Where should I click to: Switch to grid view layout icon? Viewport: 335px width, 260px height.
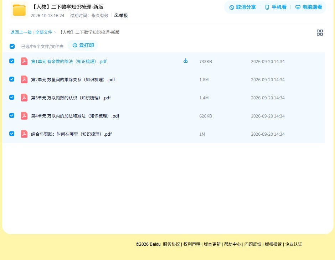[320, 32]
